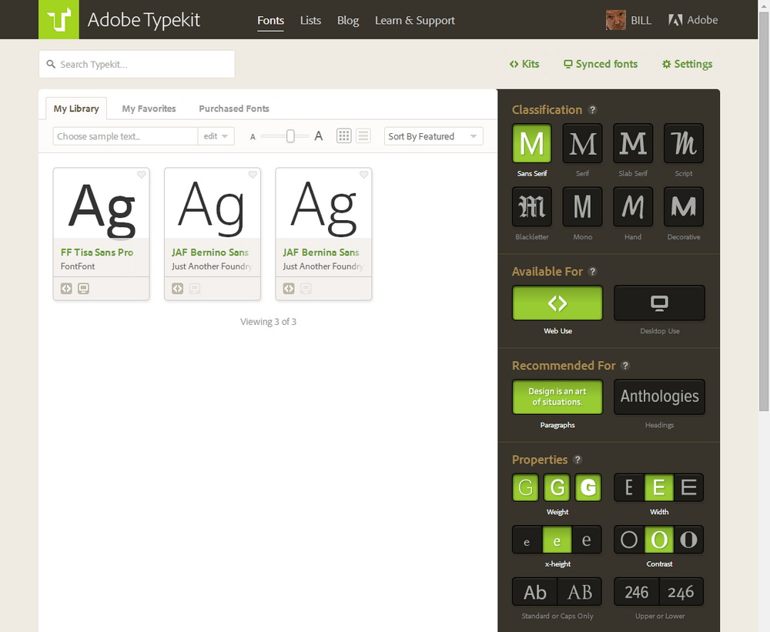The image size is (770, 632).
Task: Enable the low Contrast filter
Action: coord(629,540)
